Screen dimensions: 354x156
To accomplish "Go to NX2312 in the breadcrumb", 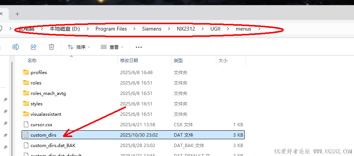I will (186, 29).
